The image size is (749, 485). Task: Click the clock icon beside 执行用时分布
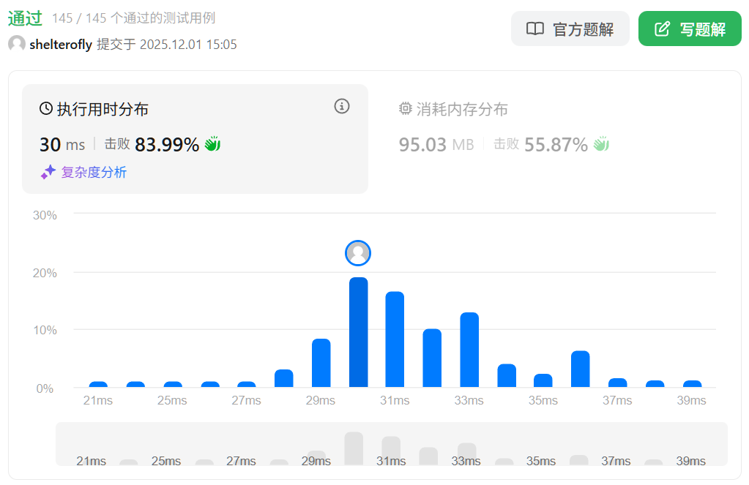point(46,109)
